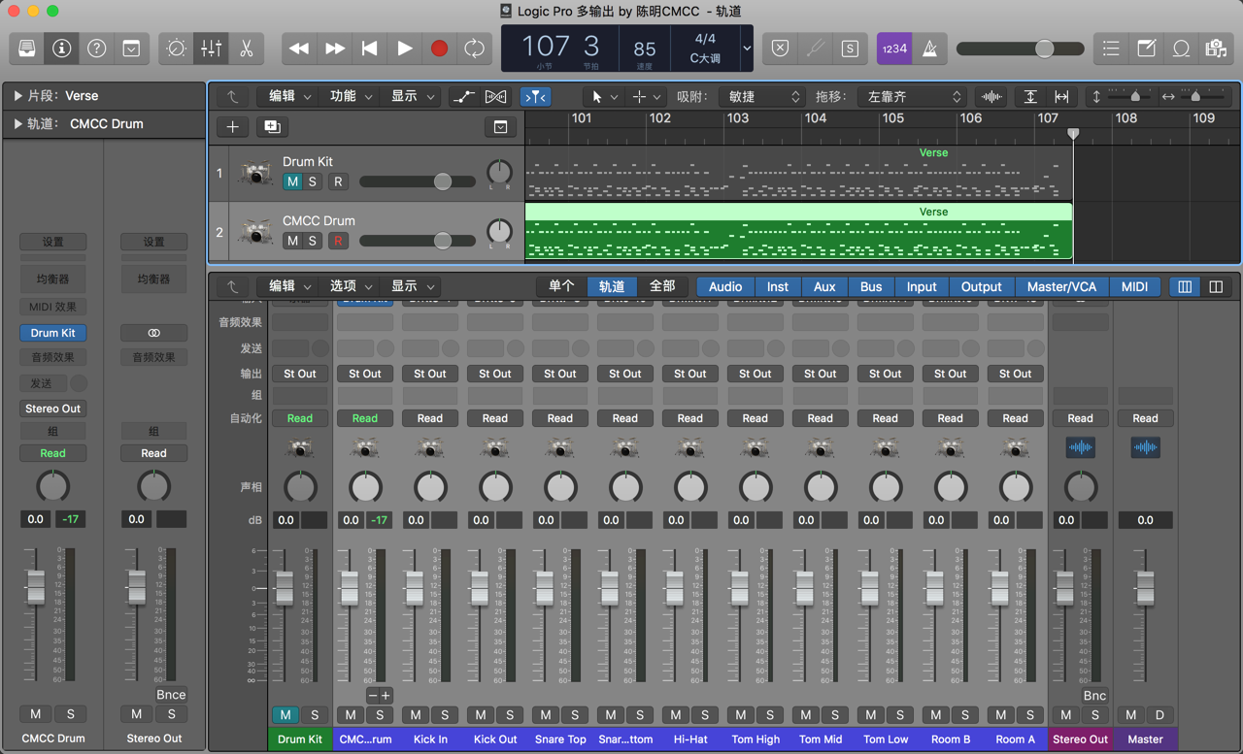Click the St Out output button on first channel

point(300,373)
